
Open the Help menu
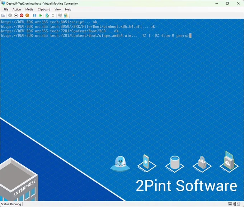point(68,9)
